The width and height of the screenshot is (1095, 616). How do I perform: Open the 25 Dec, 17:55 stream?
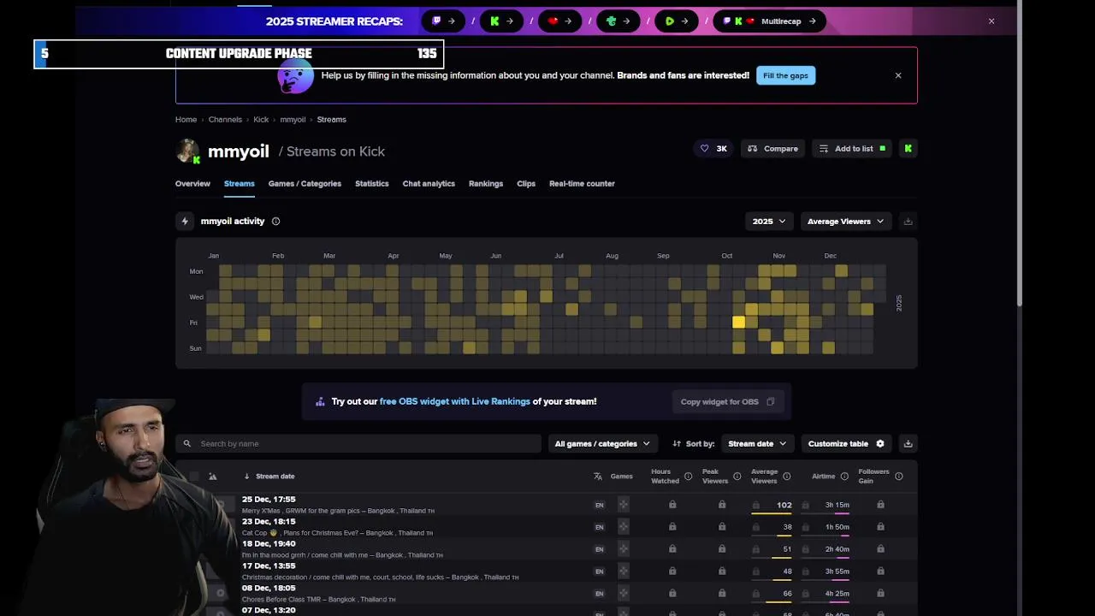click(269, 500)
